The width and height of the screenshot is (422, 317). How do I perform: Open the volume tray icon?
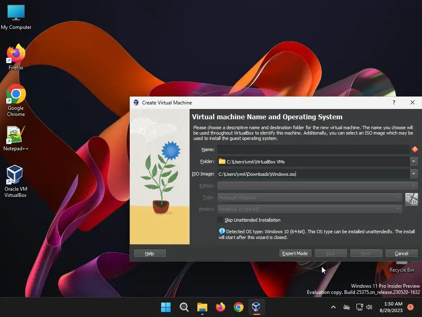click(369, 307)
